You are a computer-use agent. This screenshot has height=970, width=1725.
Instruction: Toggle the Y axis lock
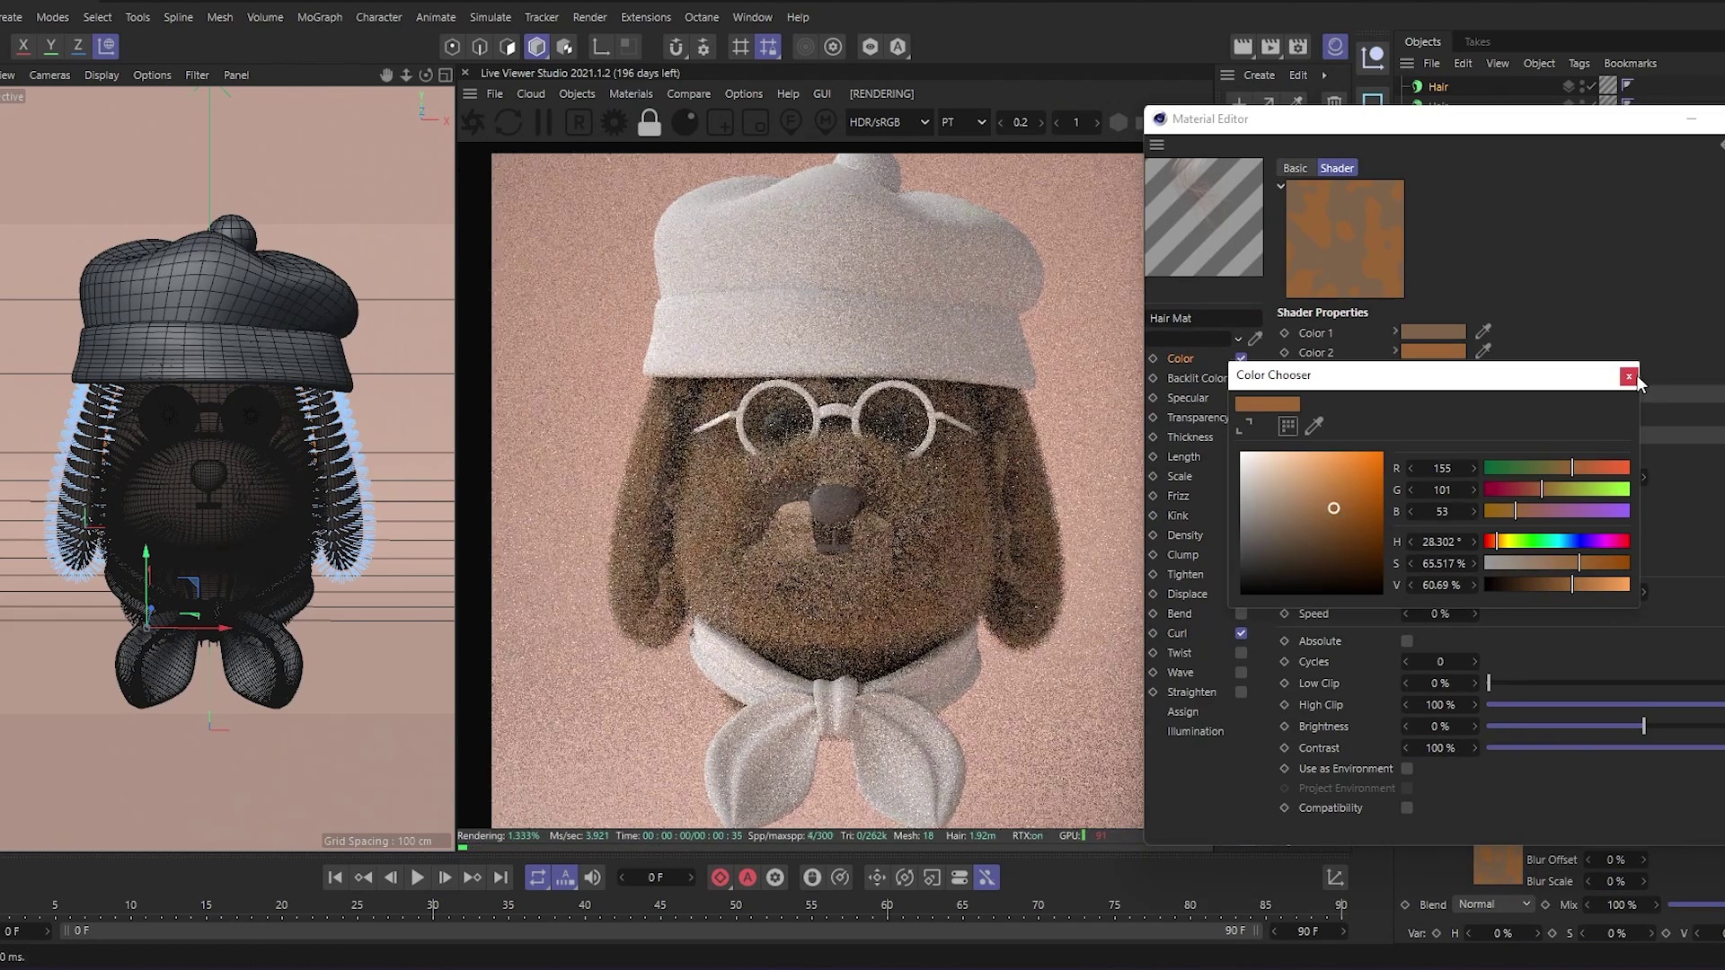51,46
